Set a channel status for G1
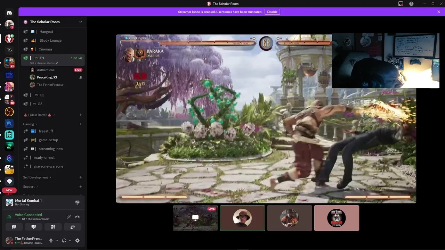The image size is (445, 250). coord(44,63)
